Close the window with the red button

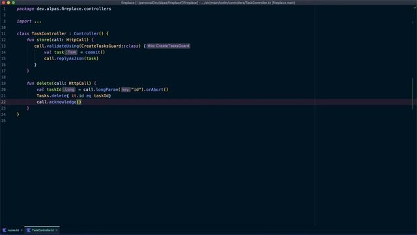3,3
